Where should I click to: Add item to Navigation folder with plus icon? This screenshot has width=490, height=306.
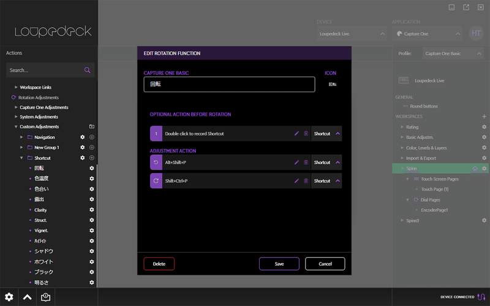tap(92, 137)
